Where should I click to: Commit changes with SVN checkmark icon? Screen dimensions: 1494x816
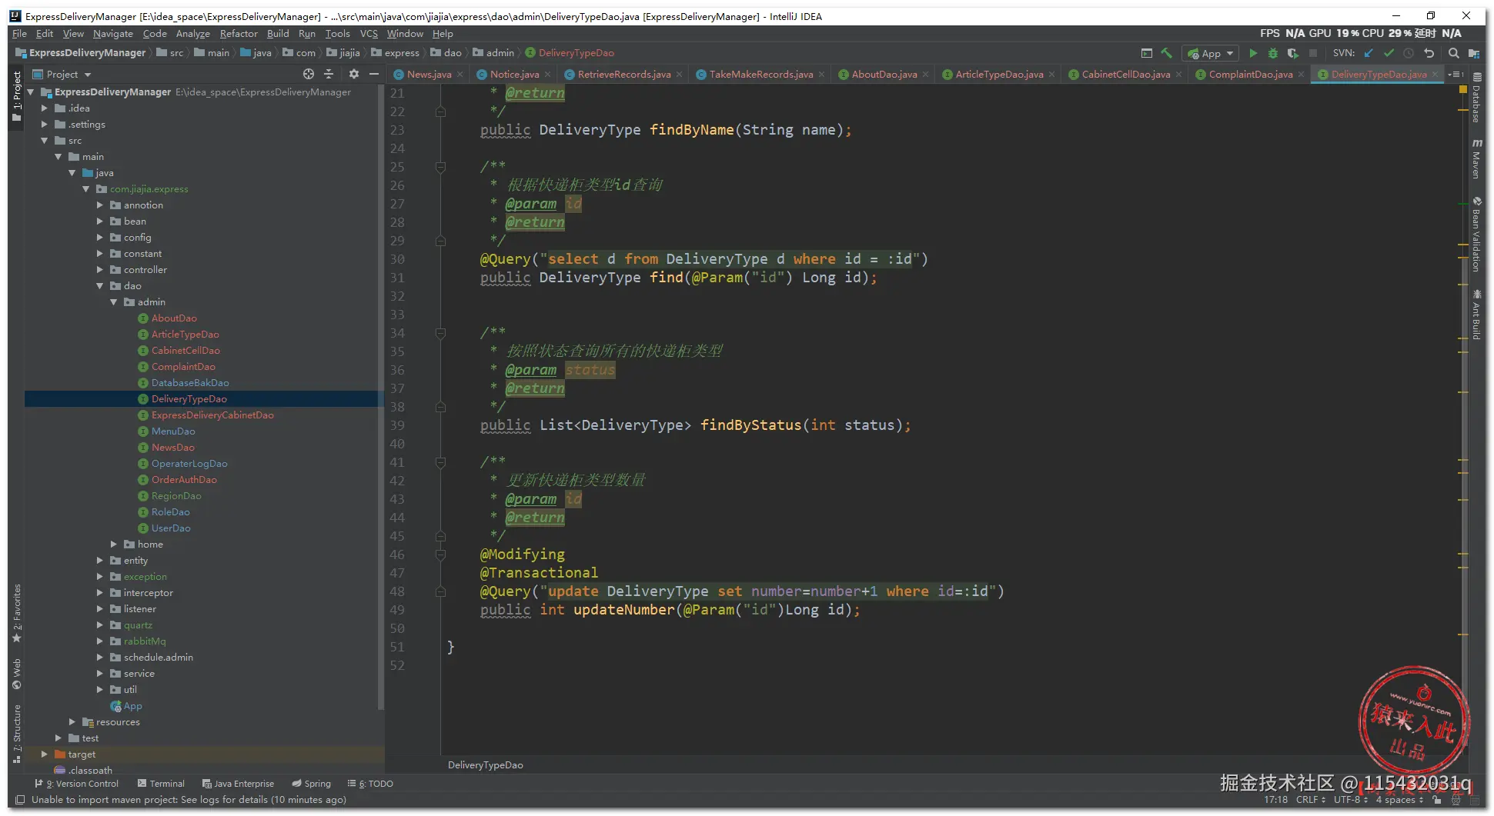pos(1389,53)
